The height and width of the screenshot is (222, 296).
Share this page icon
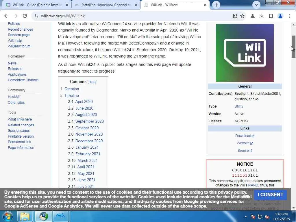pos(235,16)
